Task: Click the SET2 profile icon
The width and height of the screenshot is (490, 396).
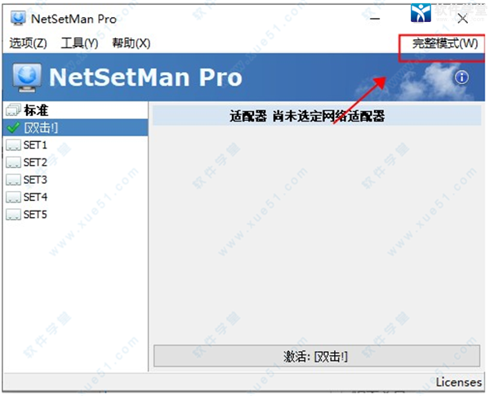Action: [13, 162]
